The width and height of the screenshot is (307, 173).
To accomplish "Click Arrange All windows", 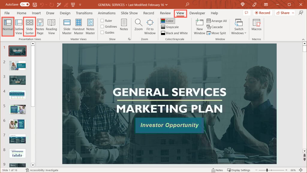I will pyautogui.click(x=217, y=21).
